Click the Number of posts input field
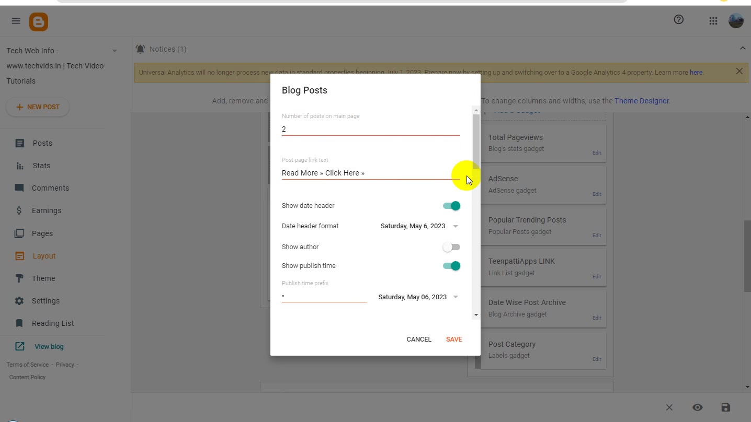This screenshot has width=751, height=422. pyautogui.click(x=371, y=129)
